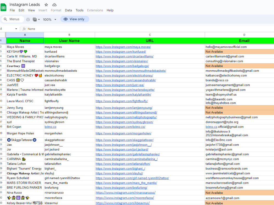Select column C header
Screen dimensions: 274x205
(x=150, y=35)
